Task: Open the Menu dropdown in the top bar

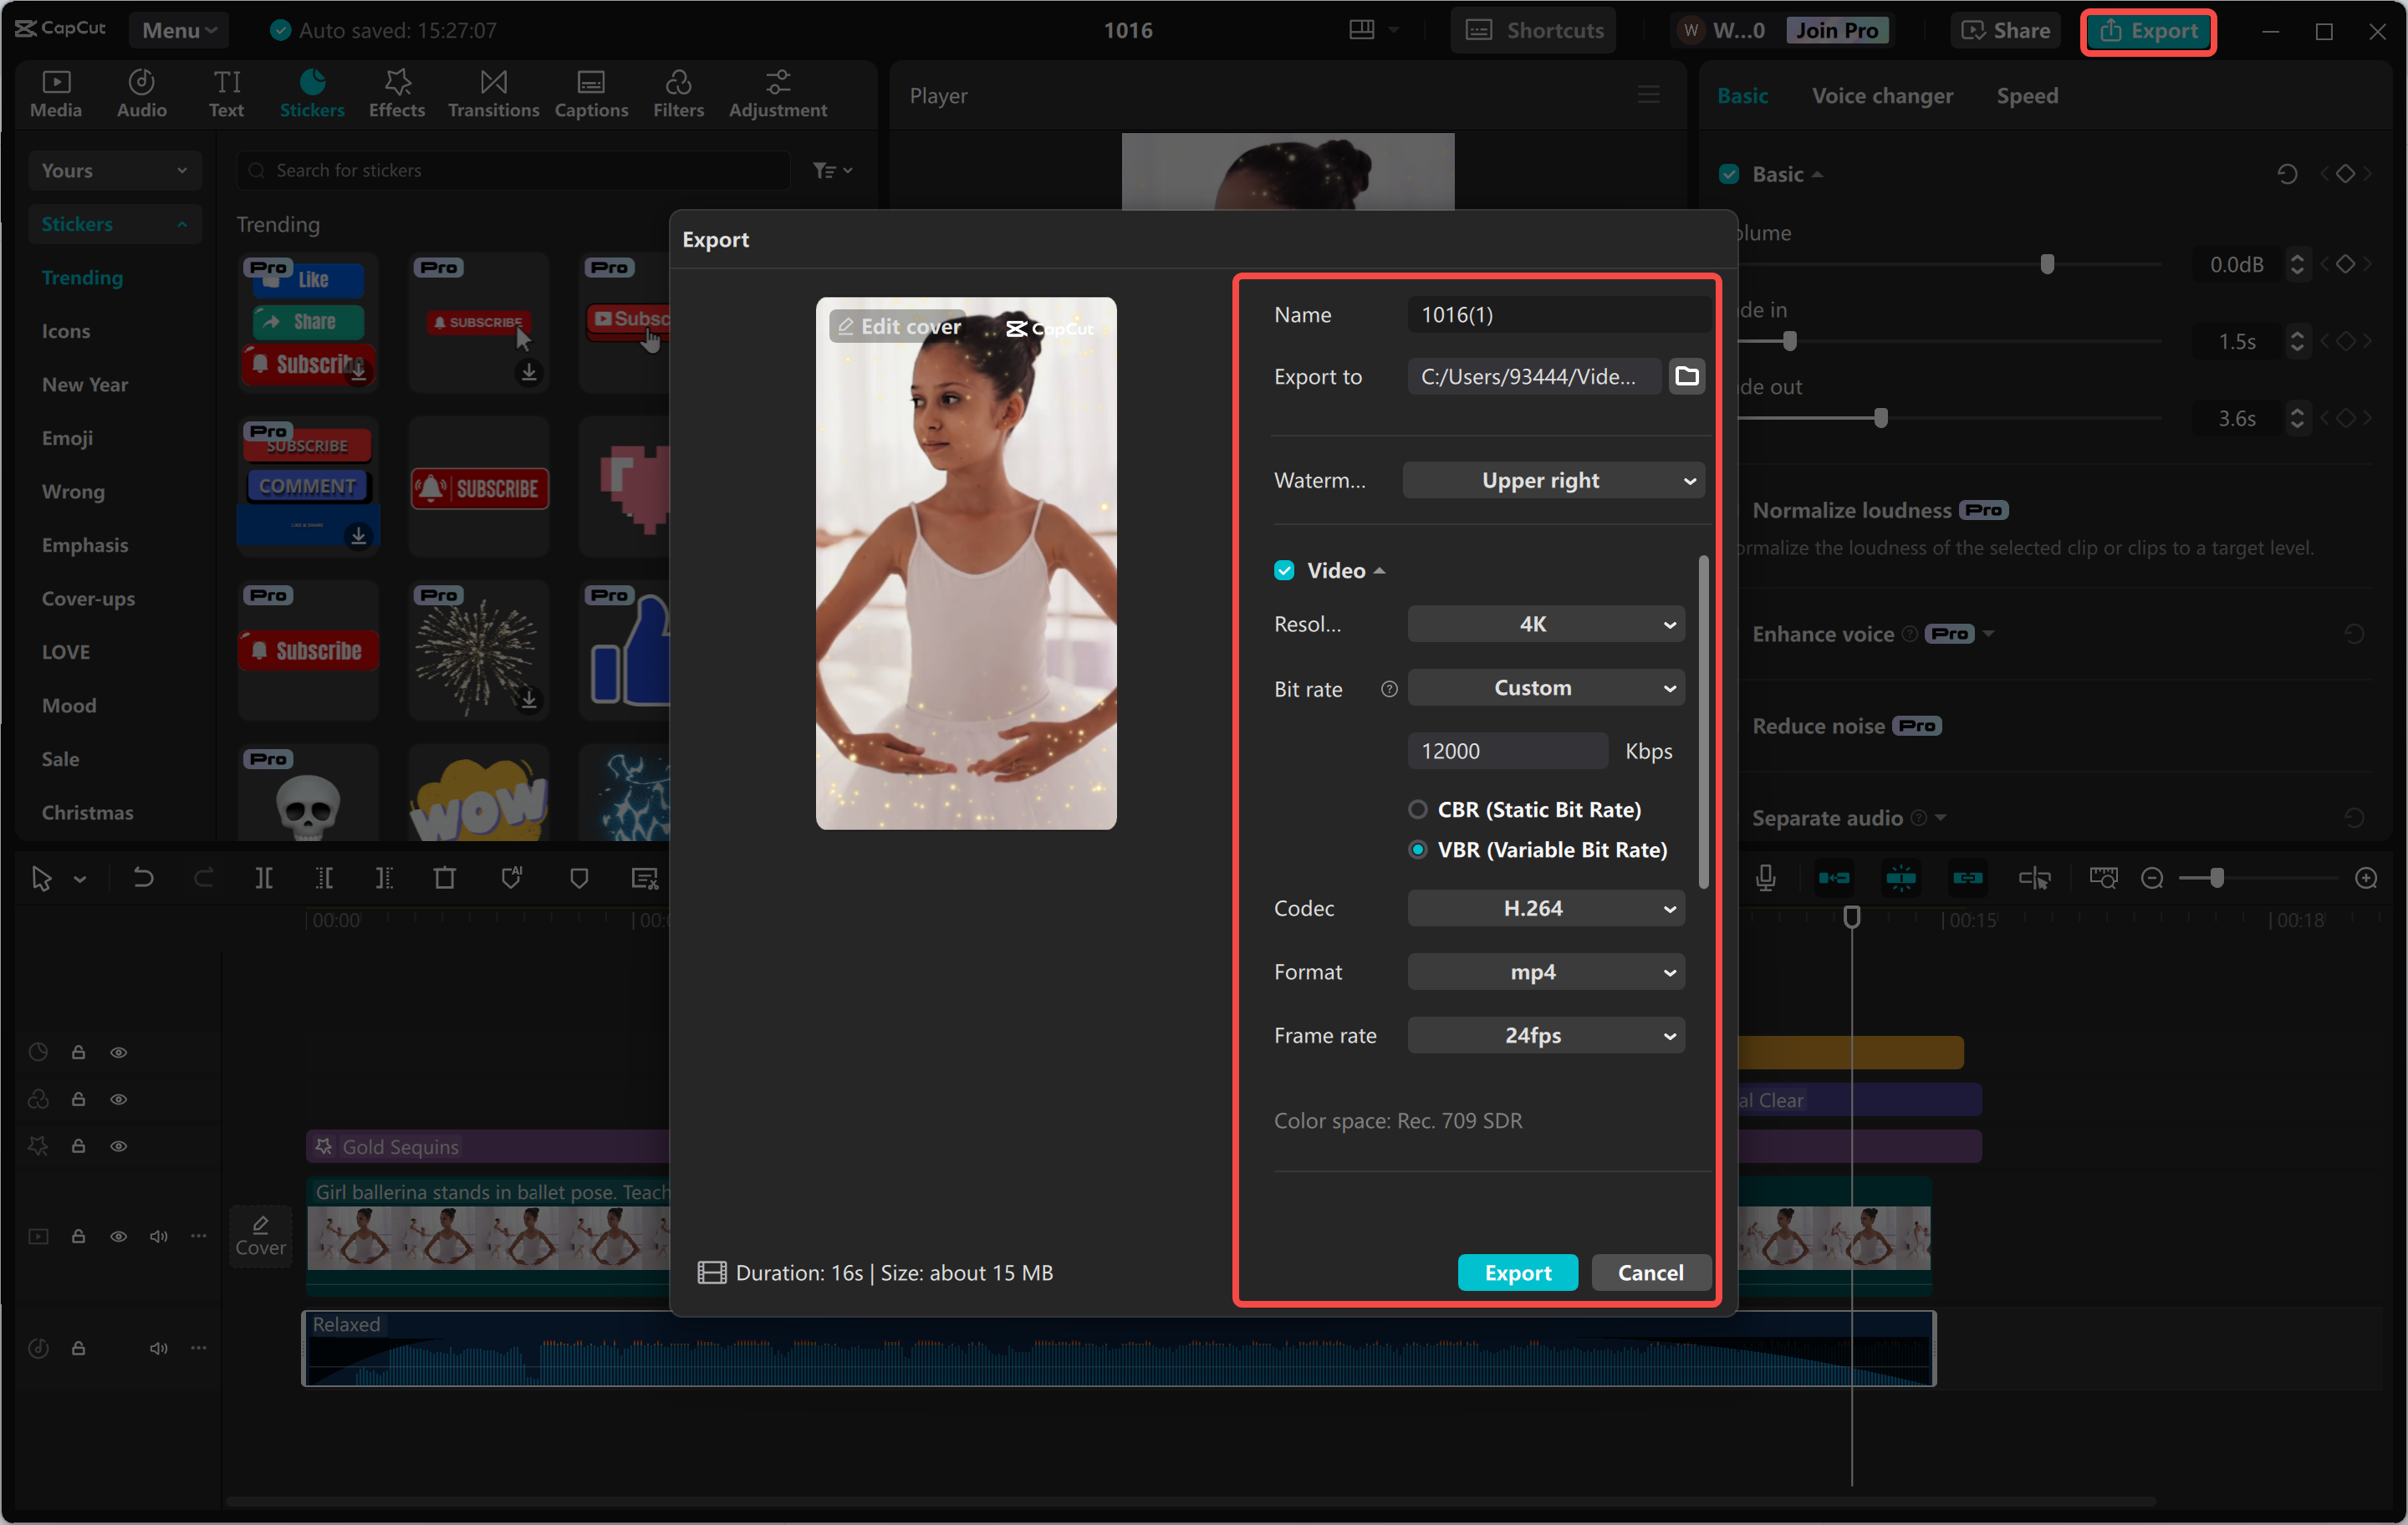Action: tap(178, 29)
